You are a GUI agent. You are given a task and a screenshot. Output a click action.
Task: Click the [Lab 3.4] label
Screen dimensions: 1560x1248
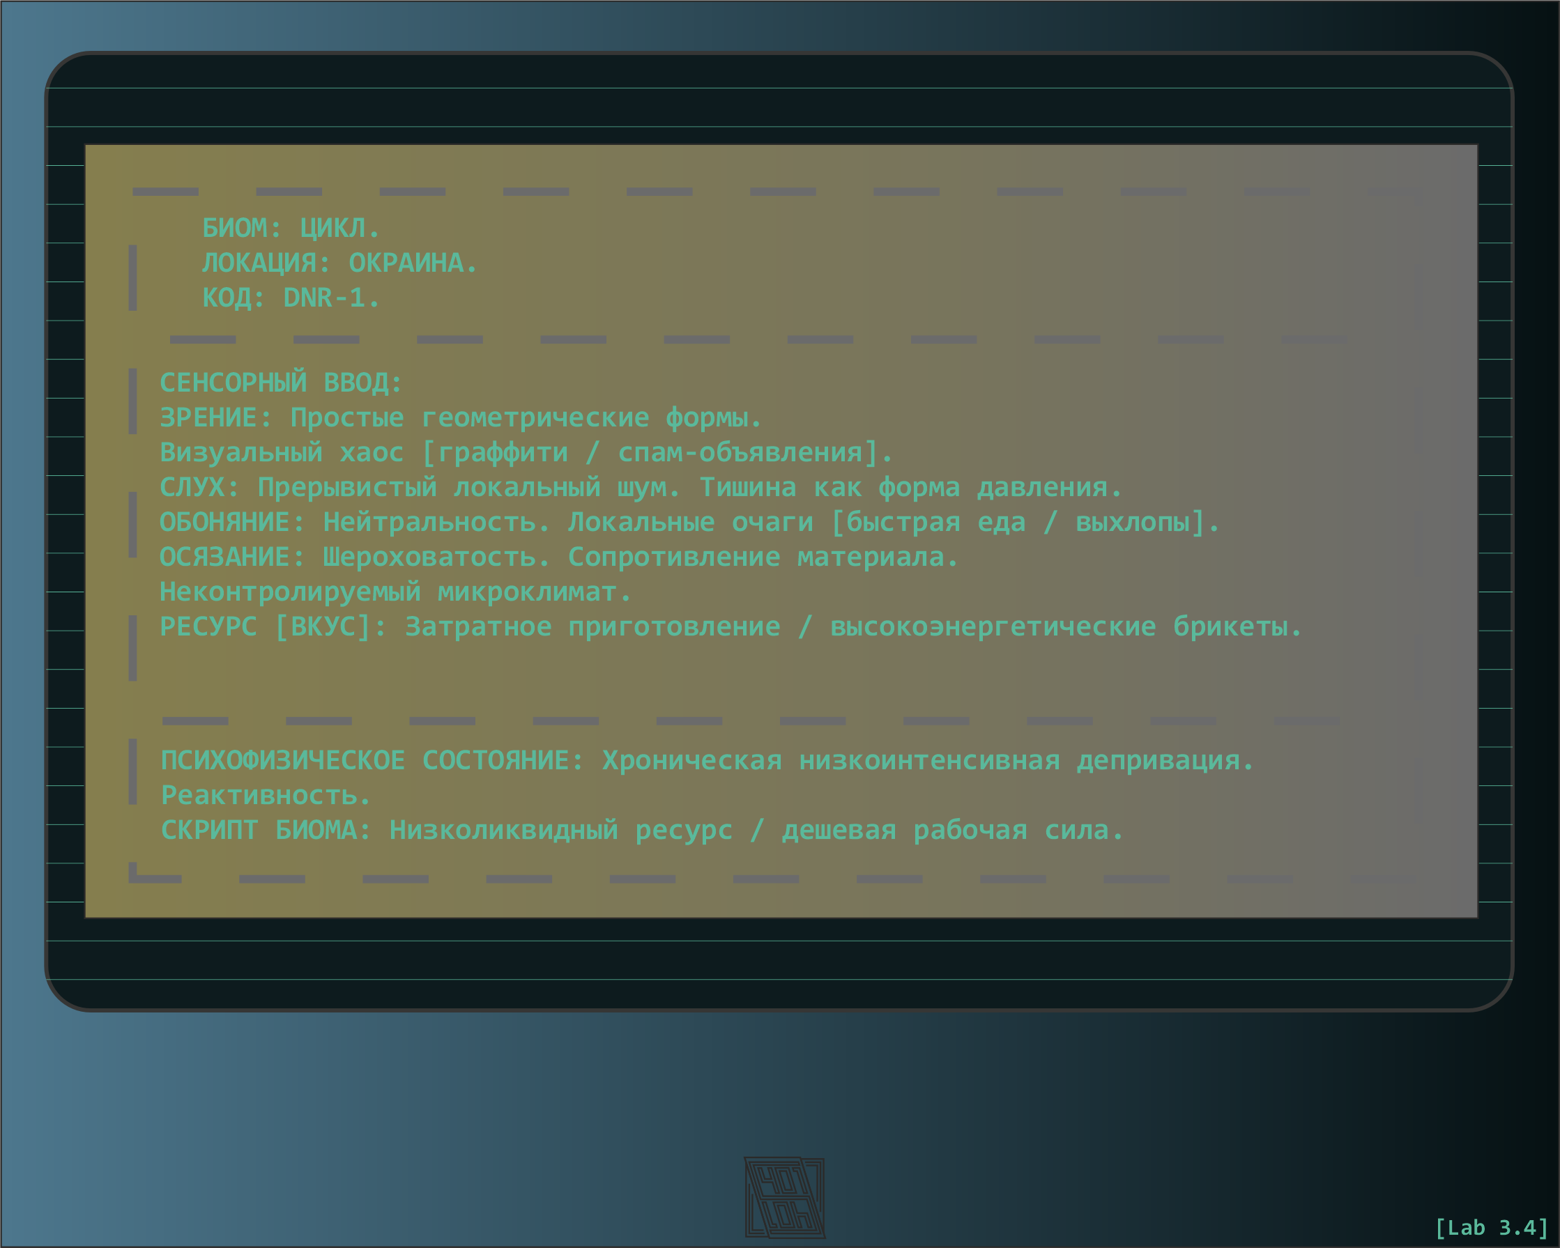point(1492,1227)
